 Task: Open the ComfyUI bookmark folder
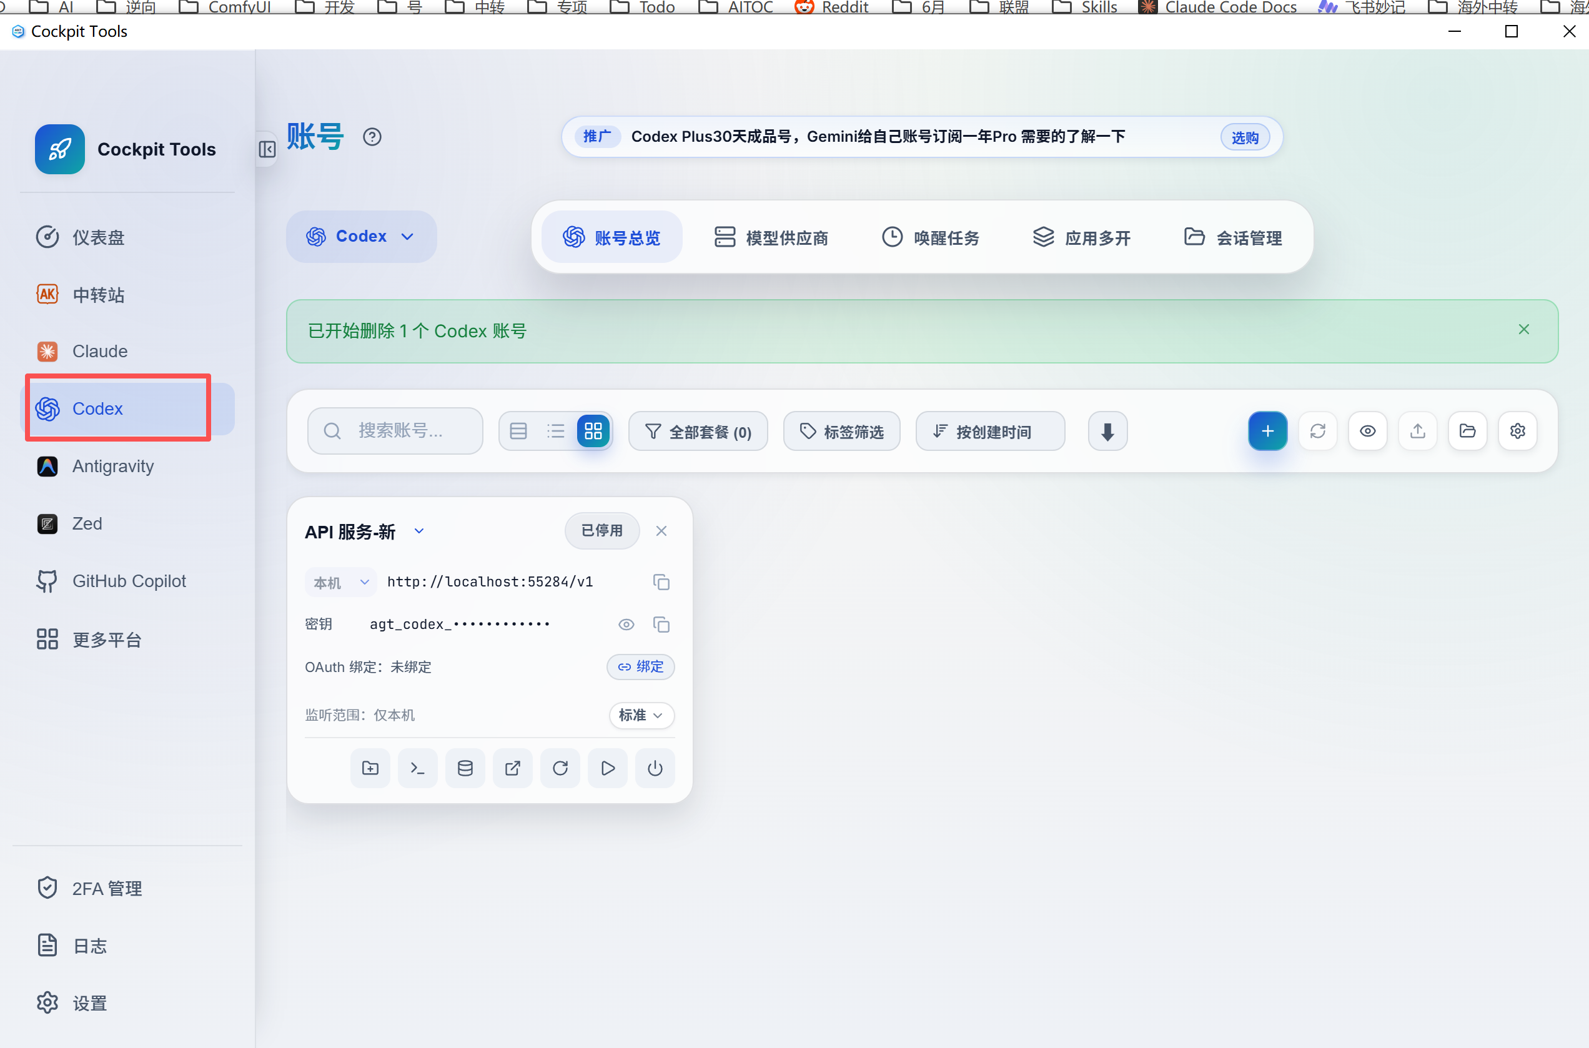[225, 7]
